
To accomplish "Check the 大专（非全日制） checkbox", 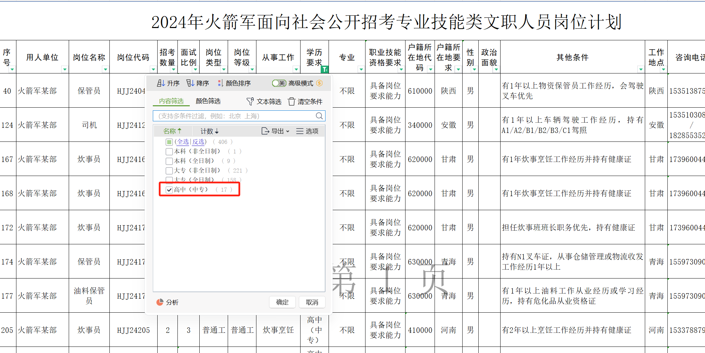I will click(169, 171).
